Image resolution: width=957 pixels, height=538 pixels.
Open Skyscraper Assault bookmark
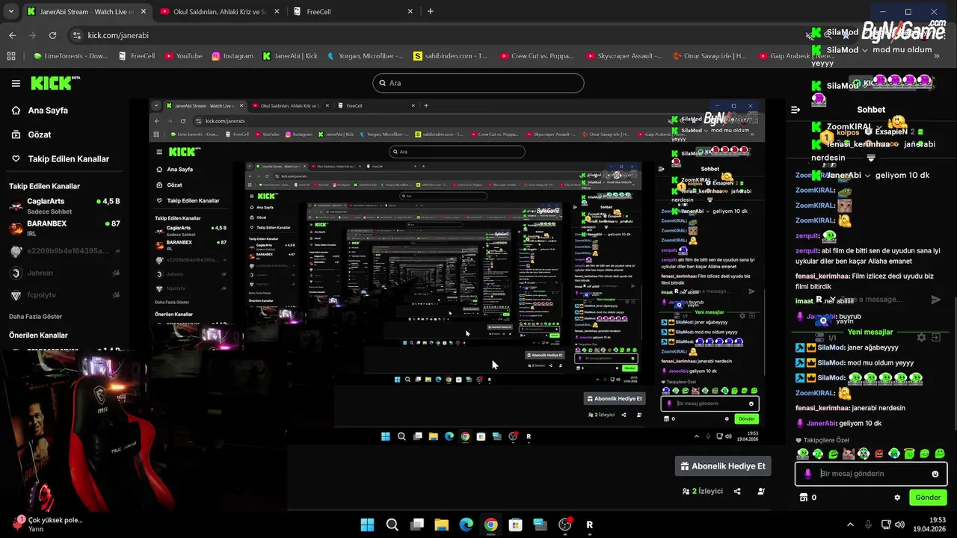[x=624, y=56]
